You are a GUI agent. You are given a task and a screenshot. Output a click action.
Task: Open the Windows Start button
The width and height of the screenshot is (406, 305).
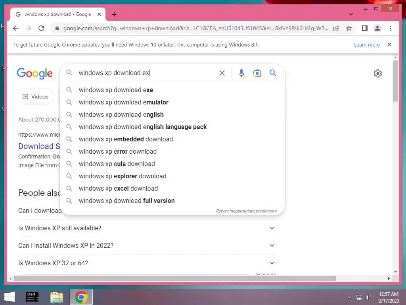10,297
